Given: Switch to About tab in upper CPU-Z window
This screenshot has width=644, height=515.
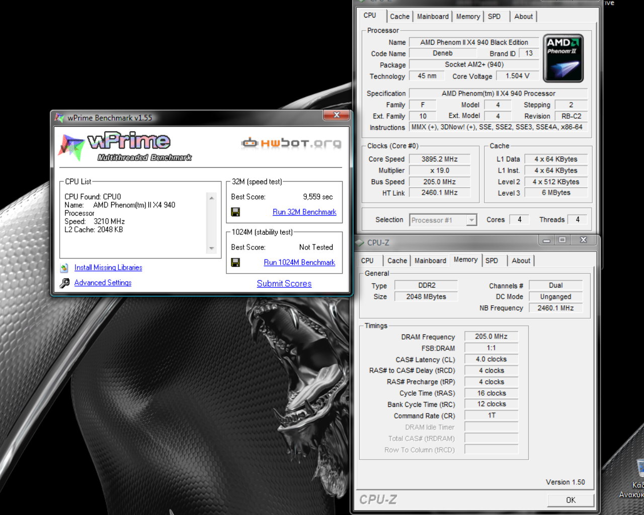Looking at the screenshot, I should pyautogui.click(x=523, y=17).
